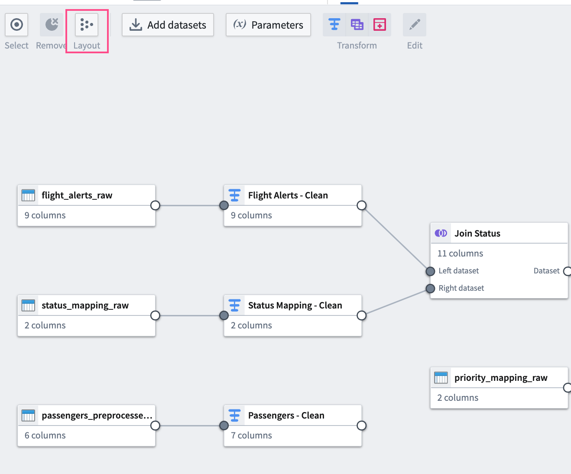Viewport: 571px width, 474px height.
Task: Select the blue Clean transform icon
Action: 334,25
